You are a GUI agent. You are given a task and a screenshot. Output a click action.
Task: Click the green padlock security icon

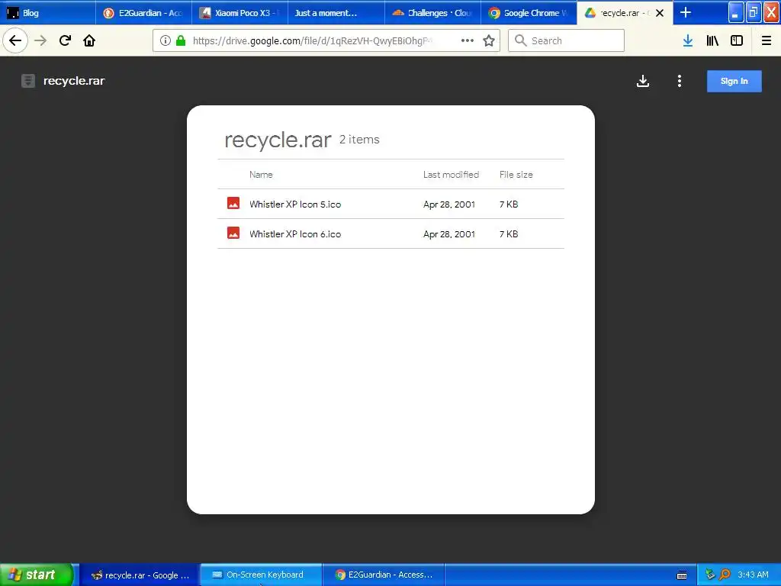[181, 40]
